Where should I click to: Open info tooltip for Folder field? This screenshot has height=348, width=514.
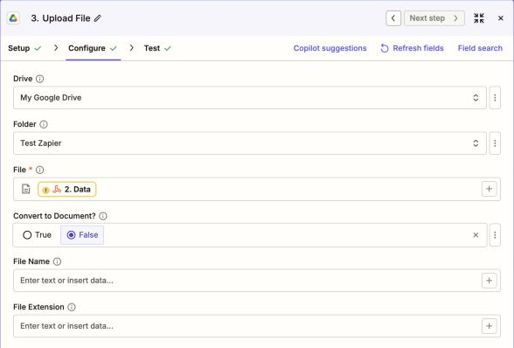click(x=44, y=124)
